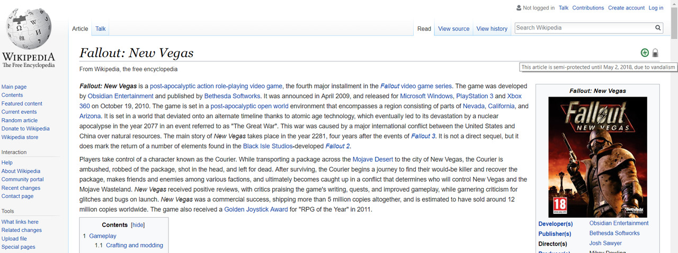Open the Log in link
678x253 pixels.
656,8
